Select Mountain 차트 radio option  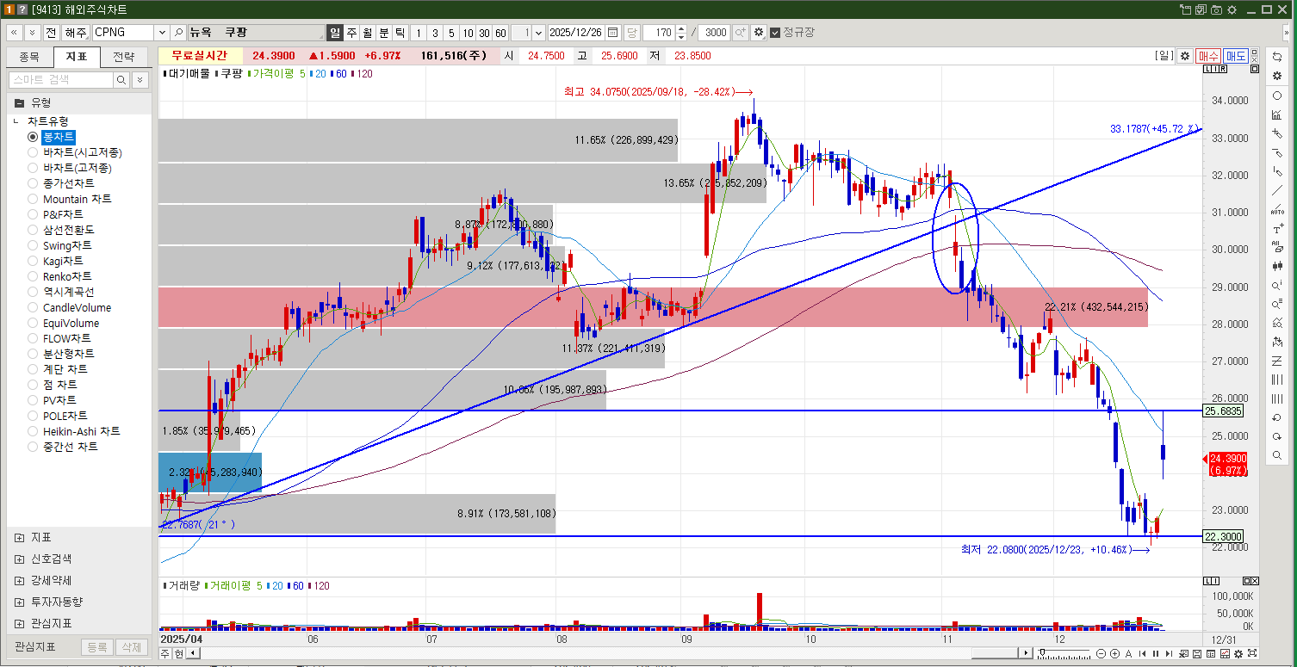[x=33, y=199]
